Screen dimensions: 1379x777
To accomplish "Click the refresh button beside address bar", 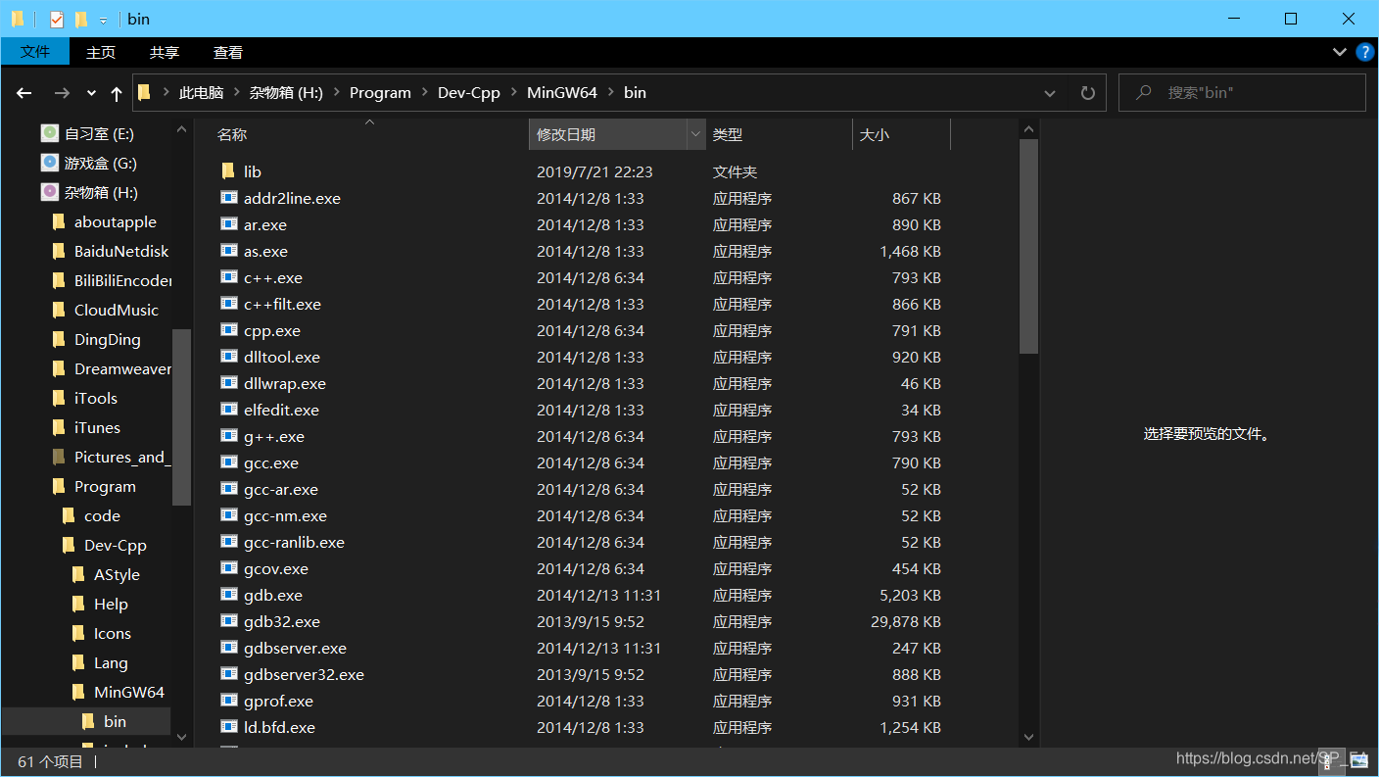I will pos(1087,93).
